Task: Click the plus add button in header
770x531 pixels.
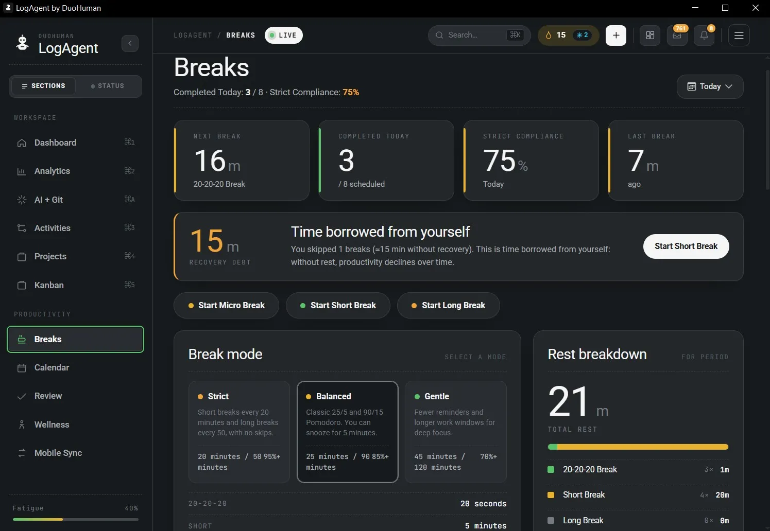Action: pos(616,36)
